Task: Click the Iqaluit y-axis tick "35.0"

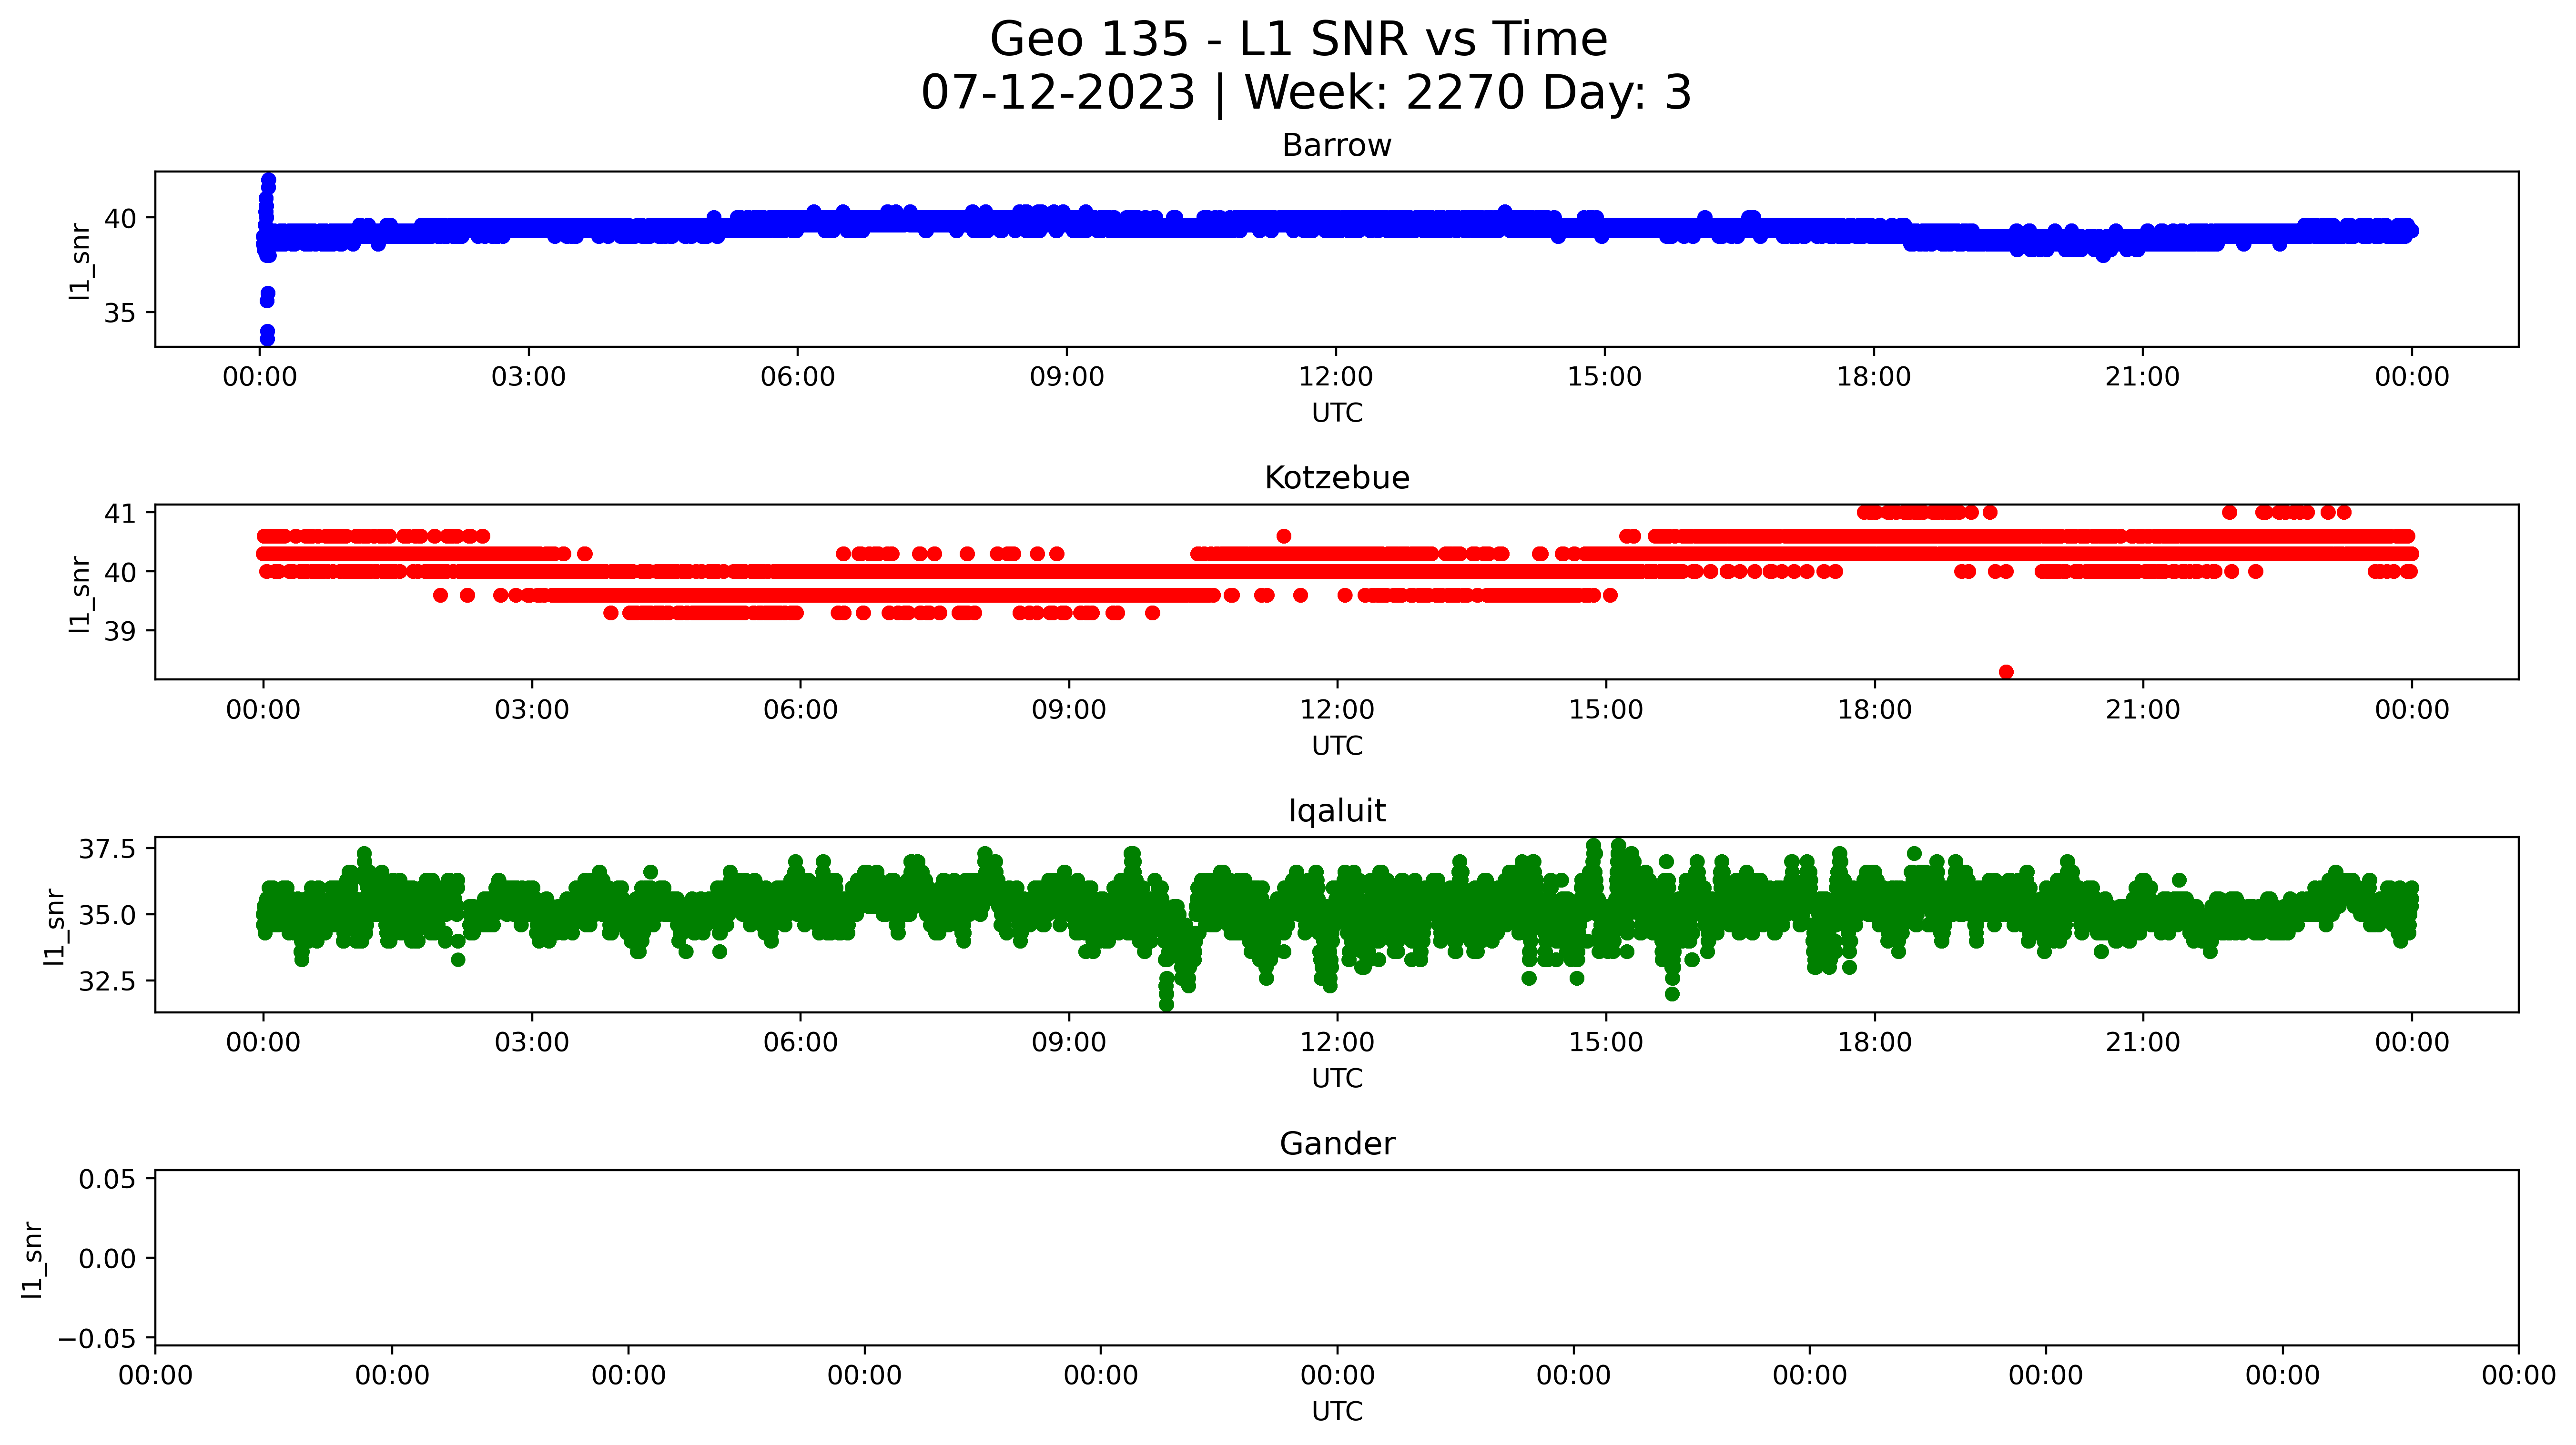Action: point(107,915)
